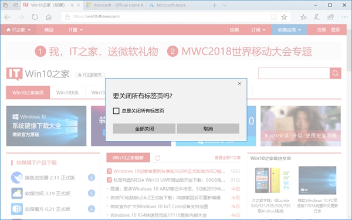Click the IT之家首页 breadcrumb link
352x220 pixels.
[x=90, y=75]
